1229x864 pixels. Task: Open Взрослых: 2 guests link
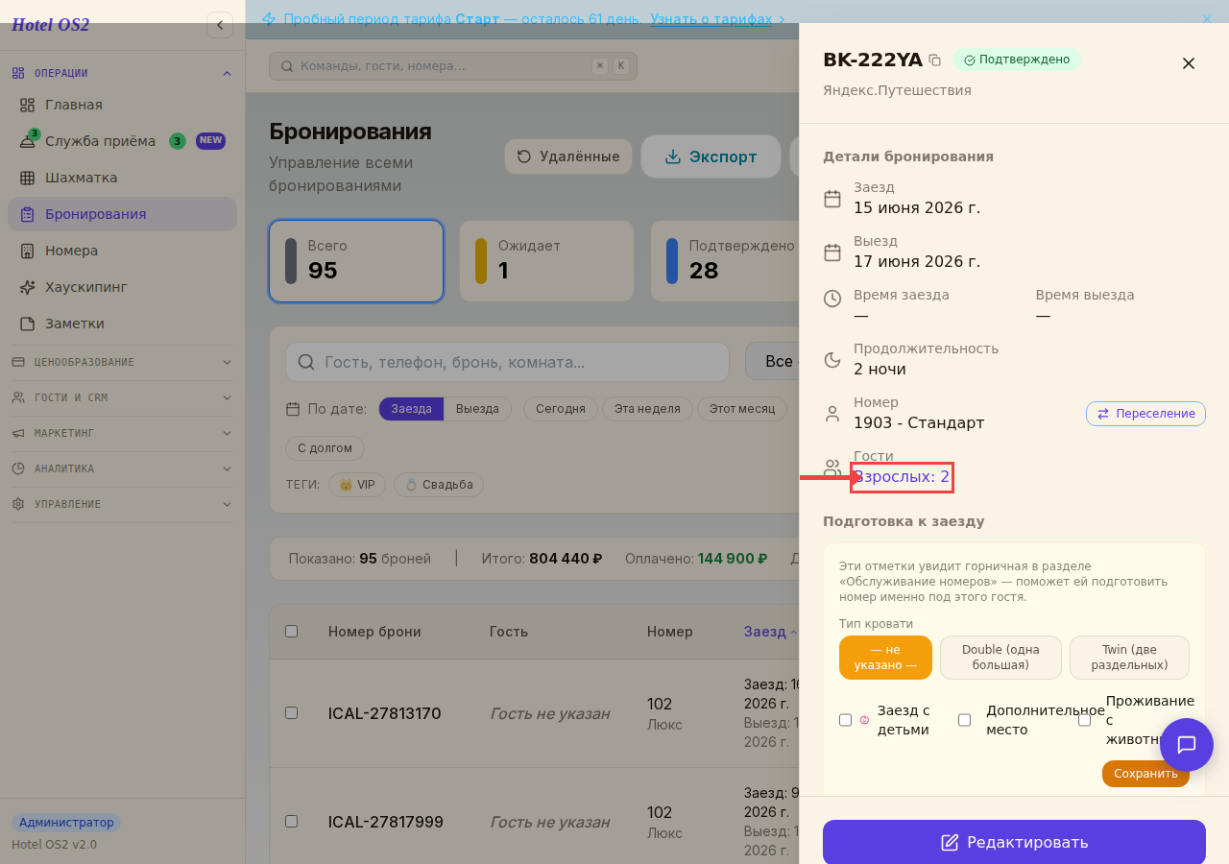tap(902, 477)
